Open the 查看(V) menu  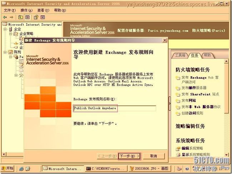(x=43, y=10)
